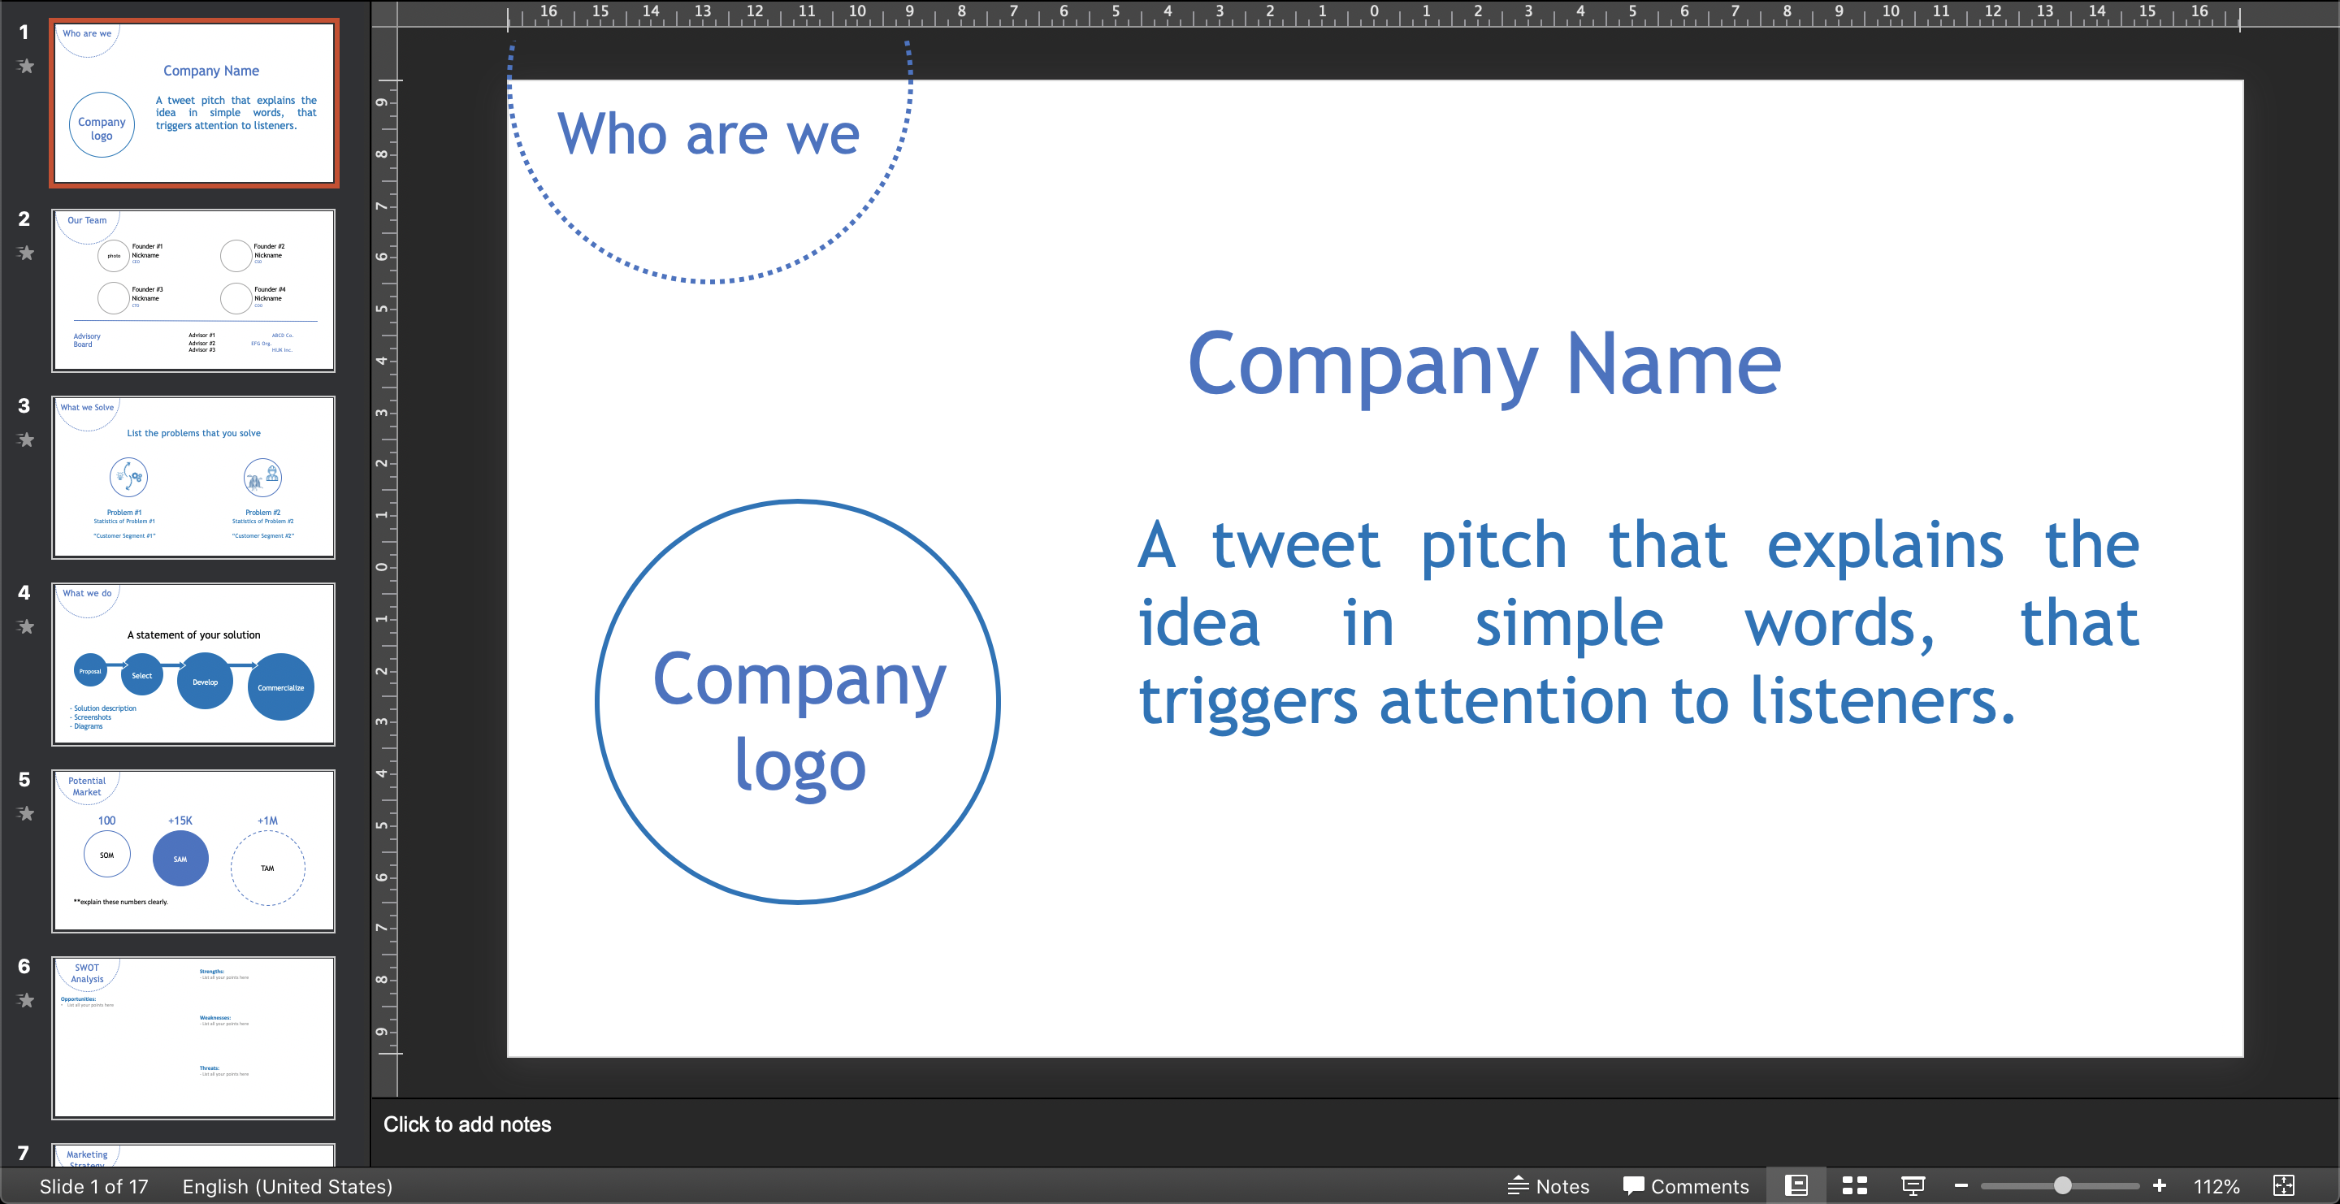Viewport: 2340px width, 1204px height.
Task: Click the horizontal ruler above the slide
Action: pos(1373,14)
